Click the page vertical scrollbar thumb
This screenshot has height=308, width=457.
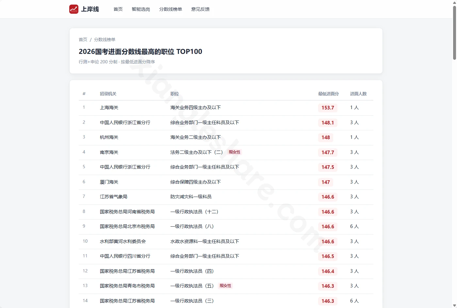[x=454, y=33]
